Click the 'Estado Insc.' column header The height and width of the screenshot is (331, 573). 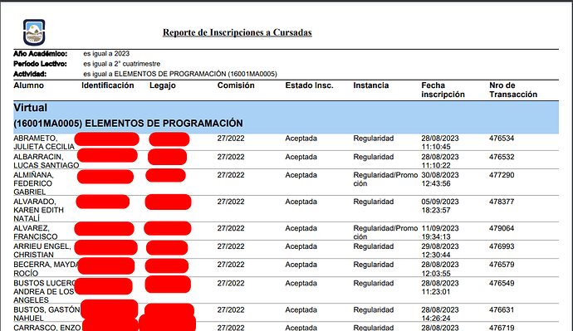tap(310, 85)
